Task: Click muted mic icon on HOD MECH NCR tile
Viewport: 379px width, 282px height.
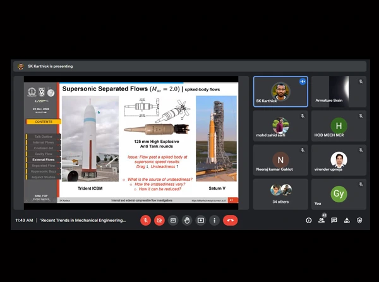Action: coord(361,116)
